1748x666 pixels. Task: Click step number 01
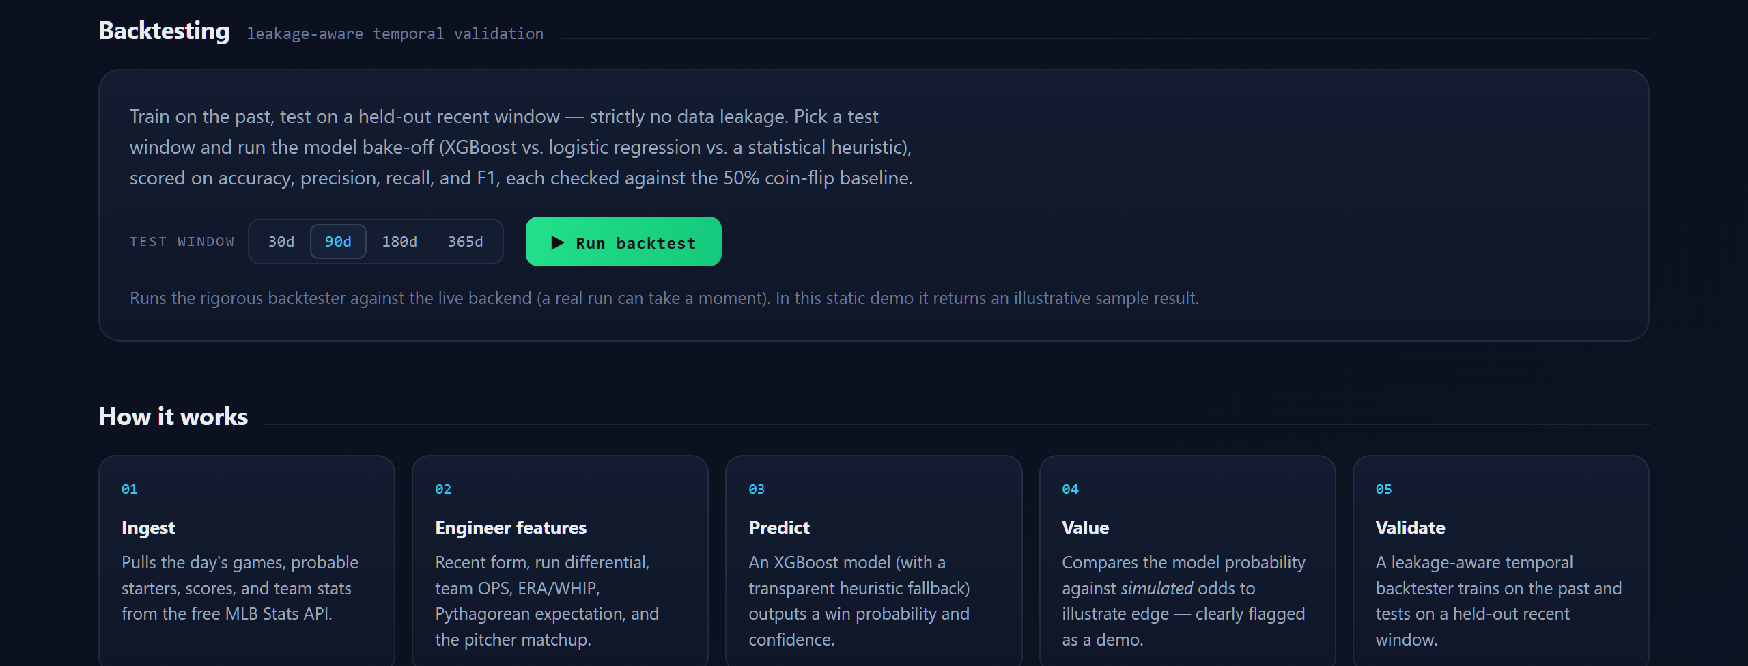pos(130,490)
